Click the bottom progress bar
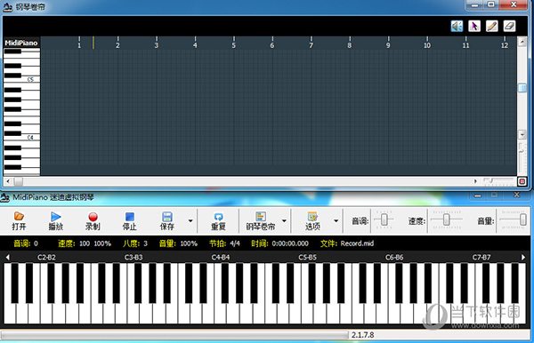The width and height of the screenshot is (534, 343). (174, 335)
